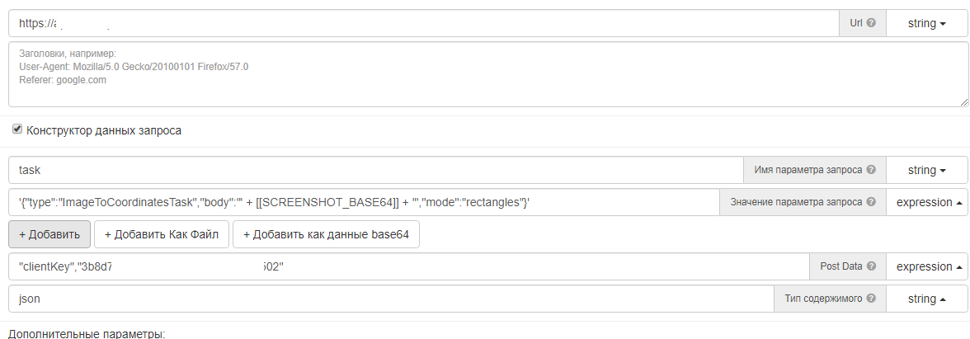The image size is (970, 339).
Task: Open the parameter value expression dropdown
Action: pos(927,202)
